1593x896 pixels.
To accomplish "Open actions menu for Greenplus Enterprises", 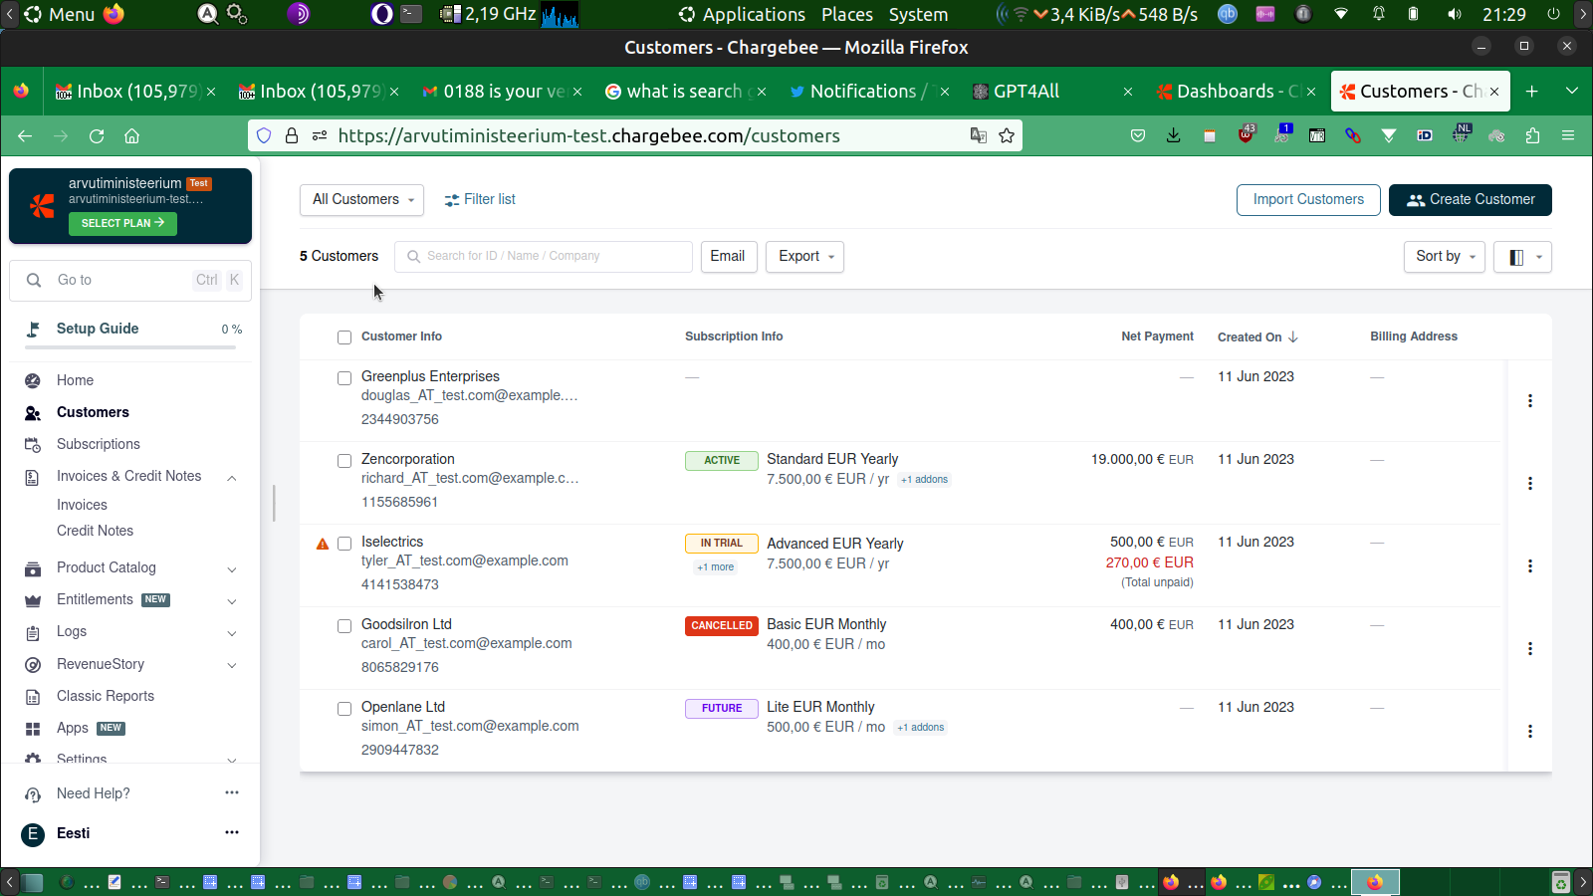I will (x=1530, y=400).
